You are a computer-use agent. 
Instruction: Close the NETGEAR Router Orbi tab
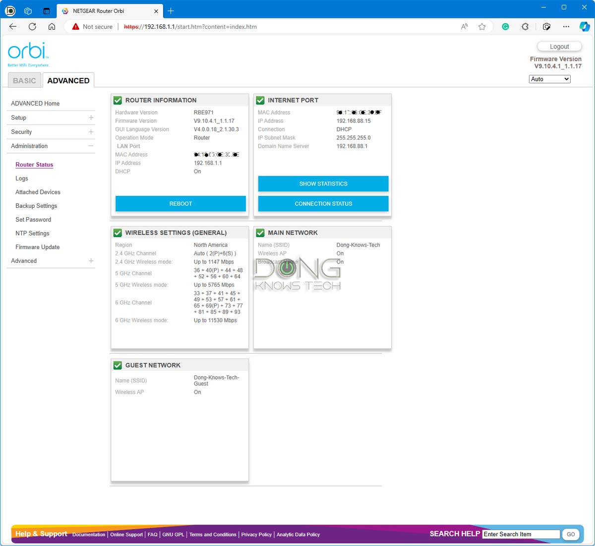pyautogui.click(x=156, y=11)
